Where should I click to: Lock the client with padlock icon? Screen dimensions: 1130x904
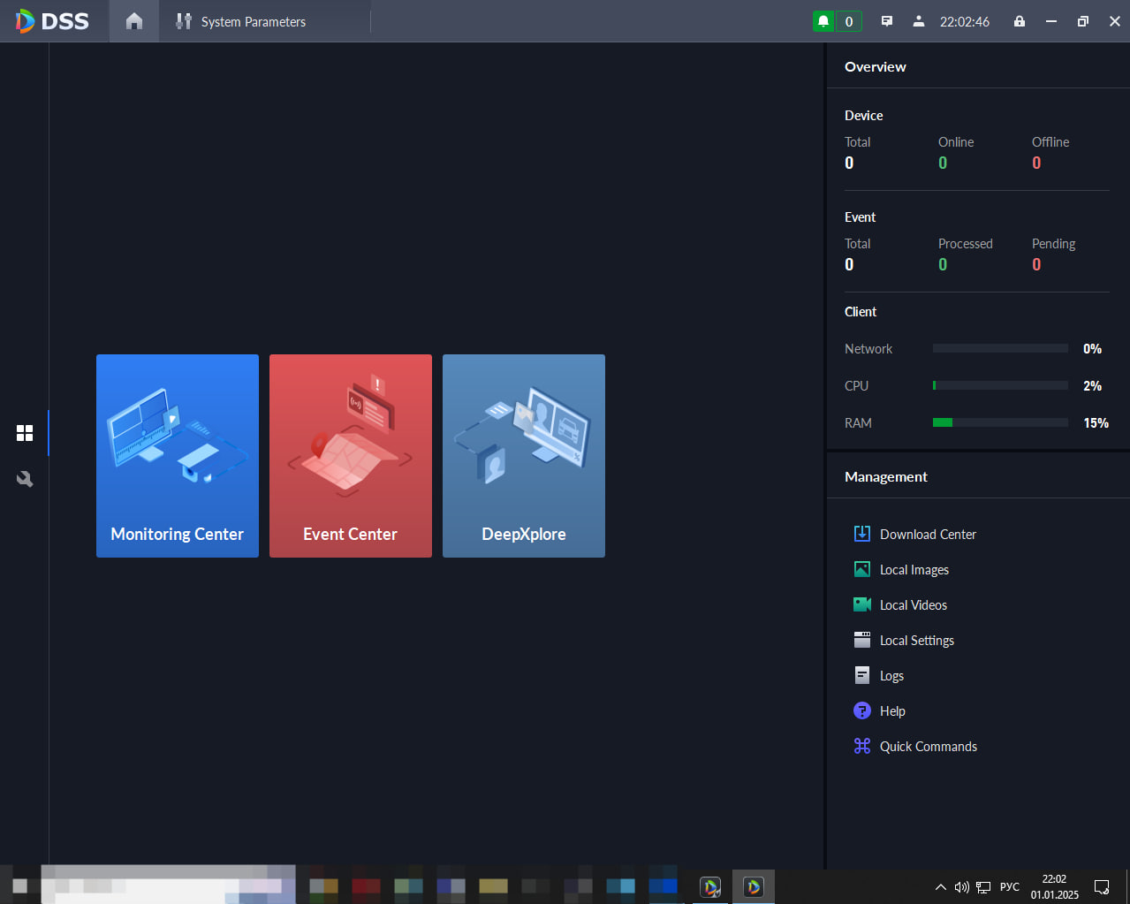point(1020,21)
